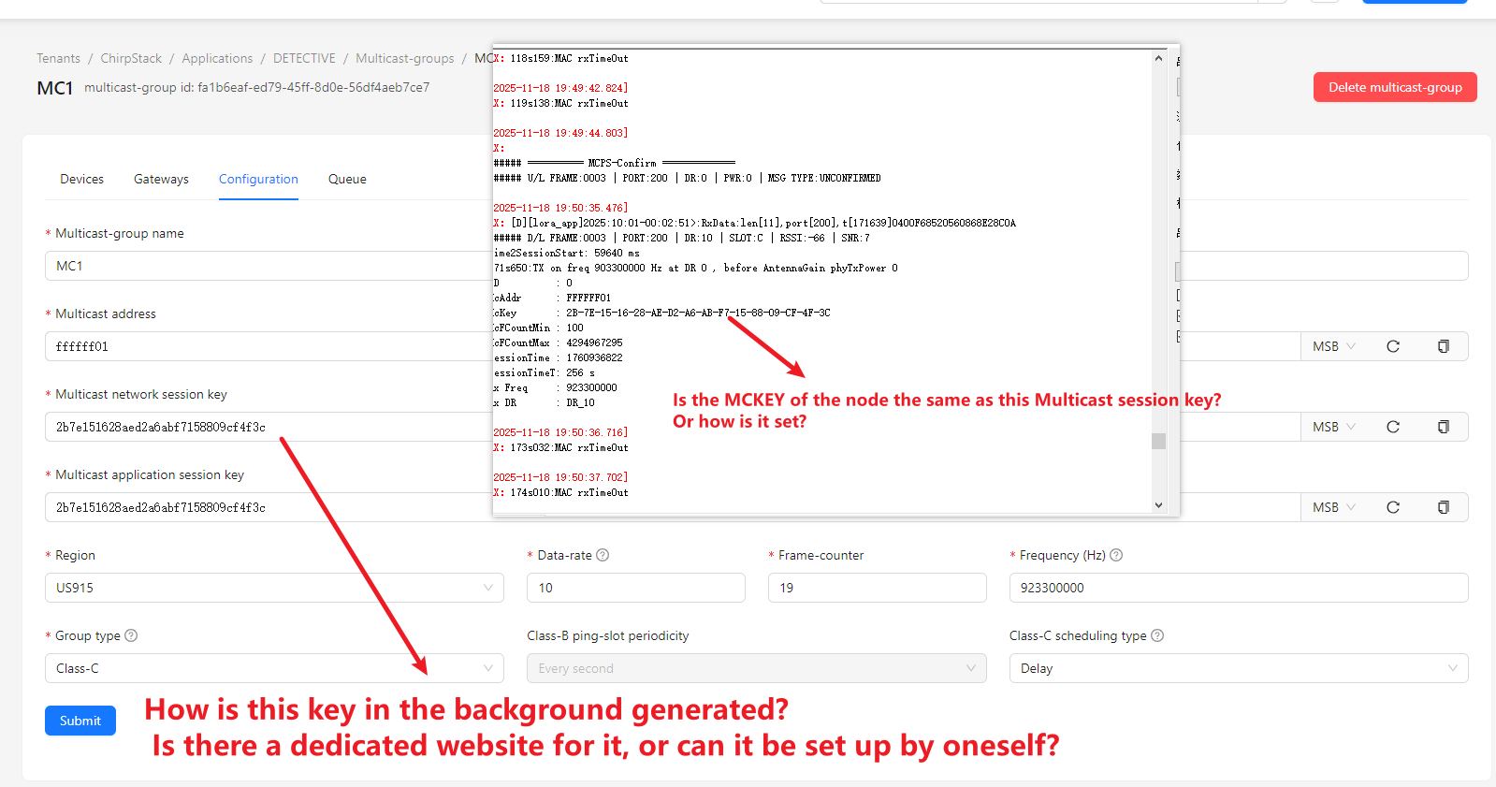The height and width of the screenshot is (787, 1496).
Task: Copy the multicast application session key
Action: 1443,507
